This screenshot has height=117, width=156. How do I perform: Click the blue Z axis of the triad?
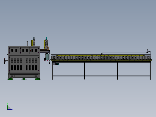coord(10,109)
